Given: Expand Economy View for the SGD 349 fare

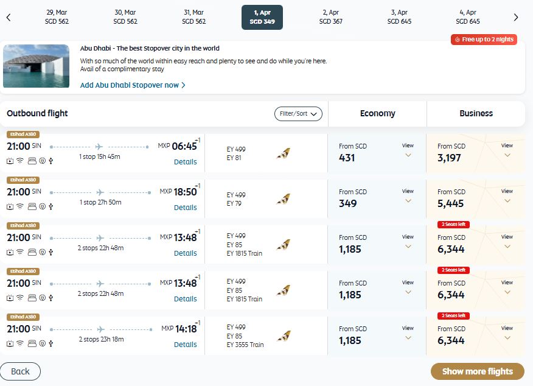Looking at the screenshot, I should tap(408, 196).
